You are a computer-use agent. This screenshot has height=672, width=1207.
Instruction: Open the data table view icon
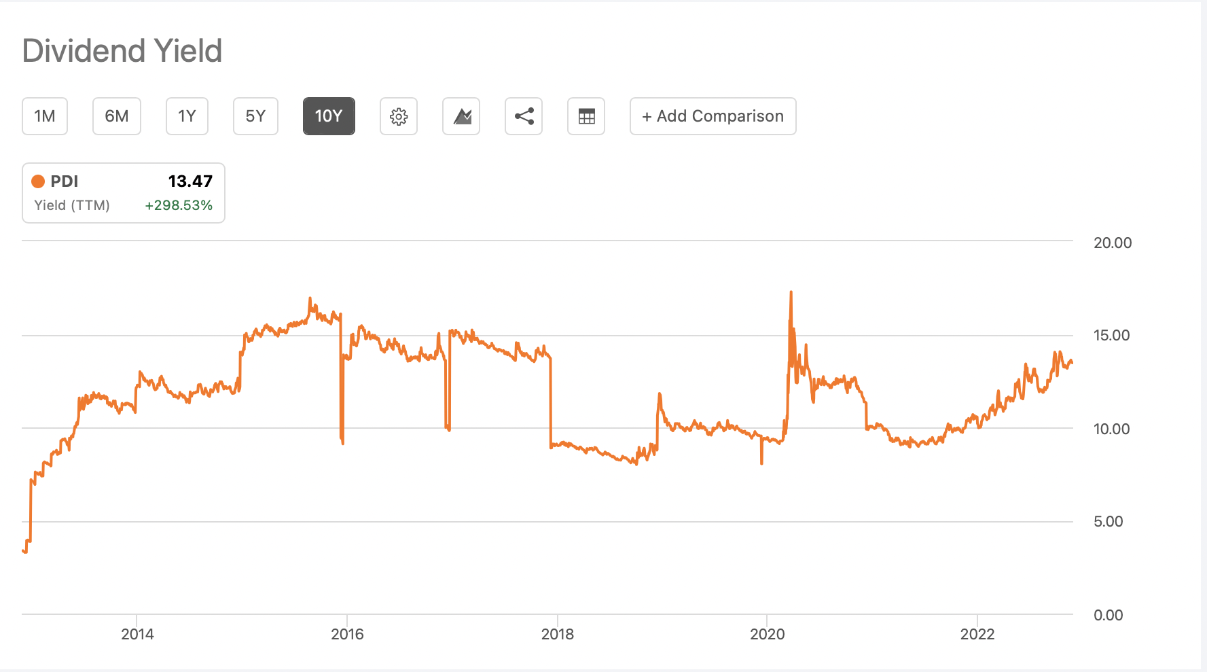tap(586, 116)
